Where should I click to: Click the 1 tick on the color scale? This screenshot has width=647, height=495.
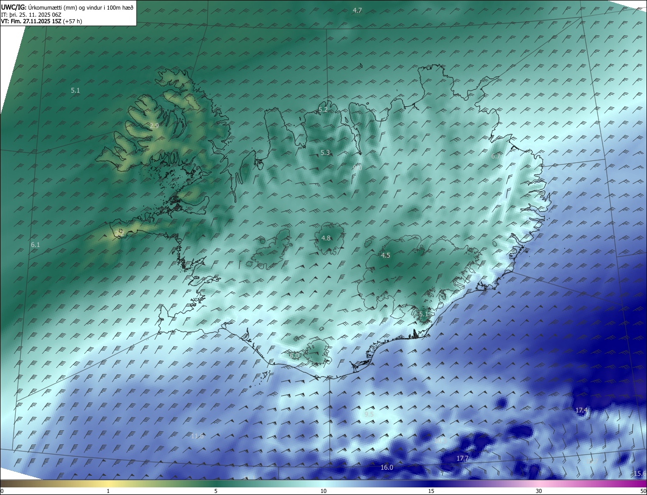click(x=108, y=491)
